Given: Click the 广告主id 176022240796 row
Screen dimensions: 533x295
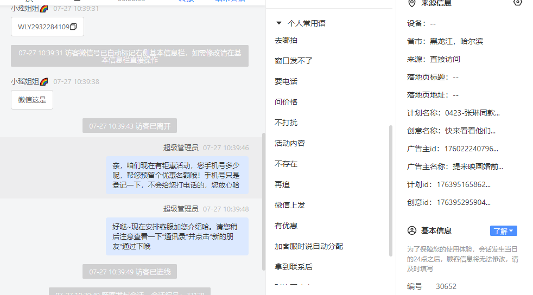Looking at the screenshot, I should point(453,149).
